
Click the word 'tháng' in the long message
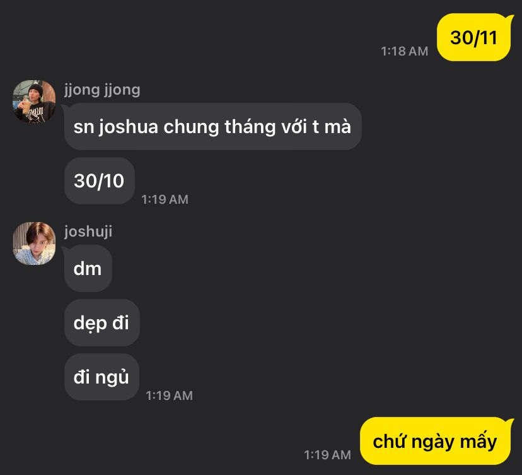point(250,127)
